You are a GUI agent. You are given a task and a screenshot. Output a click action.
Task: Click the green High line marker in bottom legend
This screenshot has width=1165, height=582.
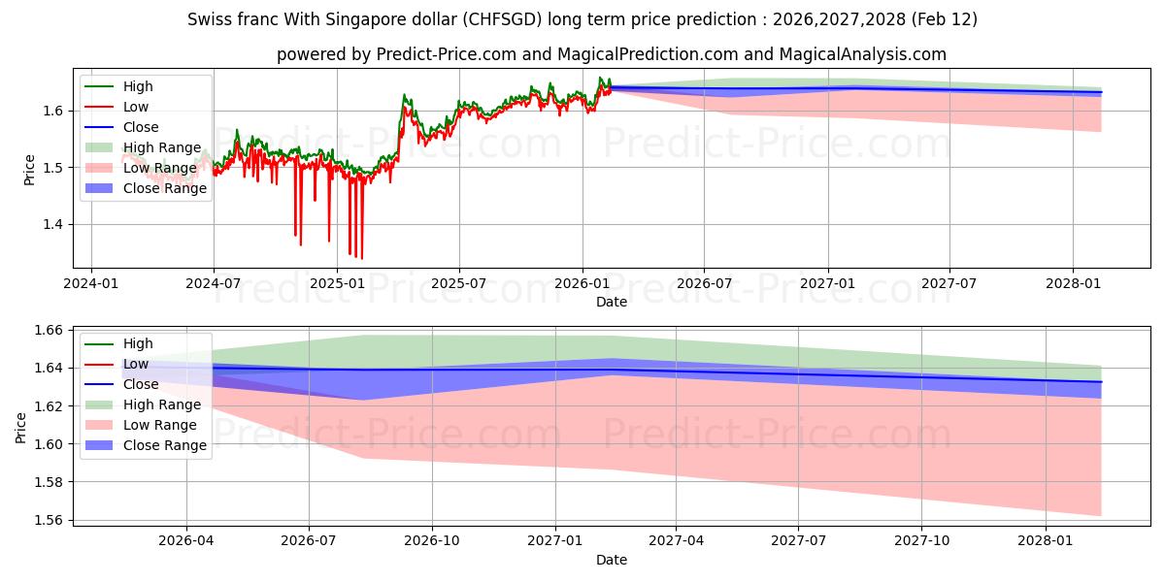(x=101, y=344)
